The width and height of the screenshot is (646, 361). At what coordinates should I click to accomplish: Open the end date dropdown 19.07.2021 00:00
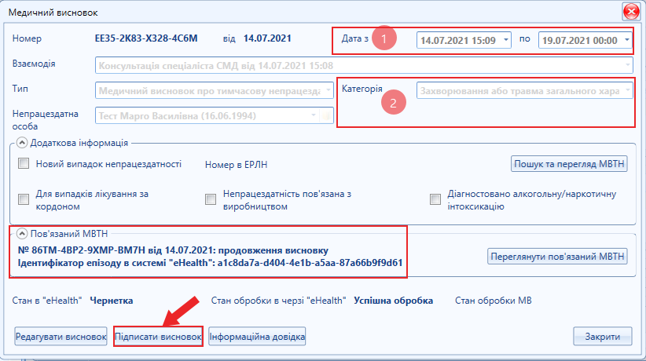(626, 40)
